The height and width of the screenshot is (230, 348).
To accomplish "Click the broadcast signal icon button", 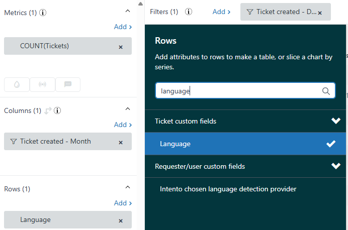I will point(42,84).
